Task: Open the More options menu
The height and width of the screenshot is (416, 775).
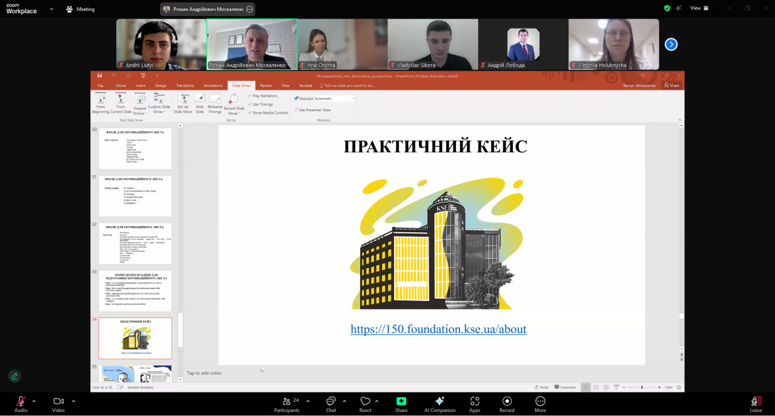Action: click(x=540, y=404)
